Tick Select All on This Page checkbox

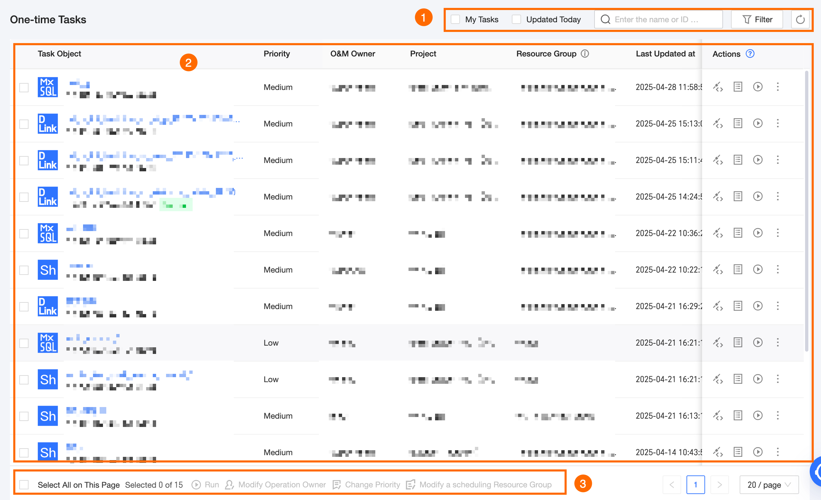tap(24, 485)
